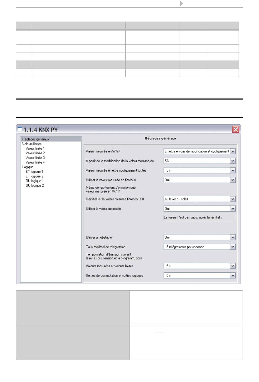Viewport: 259px width, 382px height.
Task: Open the Valeur mesurée en W/m² dropdown
Action: coord(200,151)
